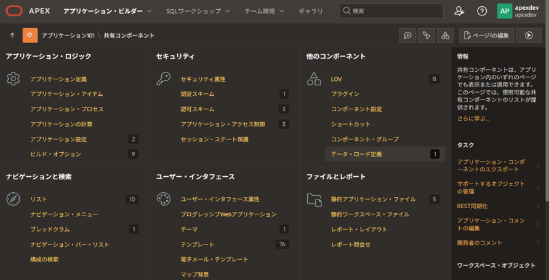Click the palette icon under ユーザー・インタフェース

point(163,199)
